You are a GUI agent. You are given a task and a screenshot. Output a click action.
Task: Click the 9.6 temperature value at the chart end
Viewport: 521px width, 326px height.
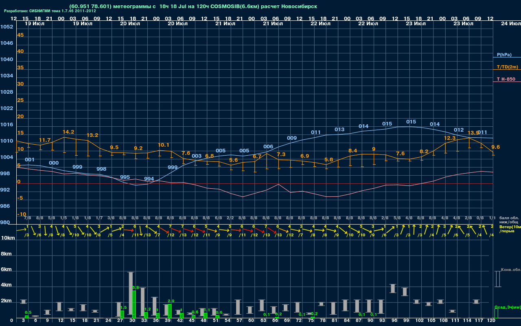point(496,147)
